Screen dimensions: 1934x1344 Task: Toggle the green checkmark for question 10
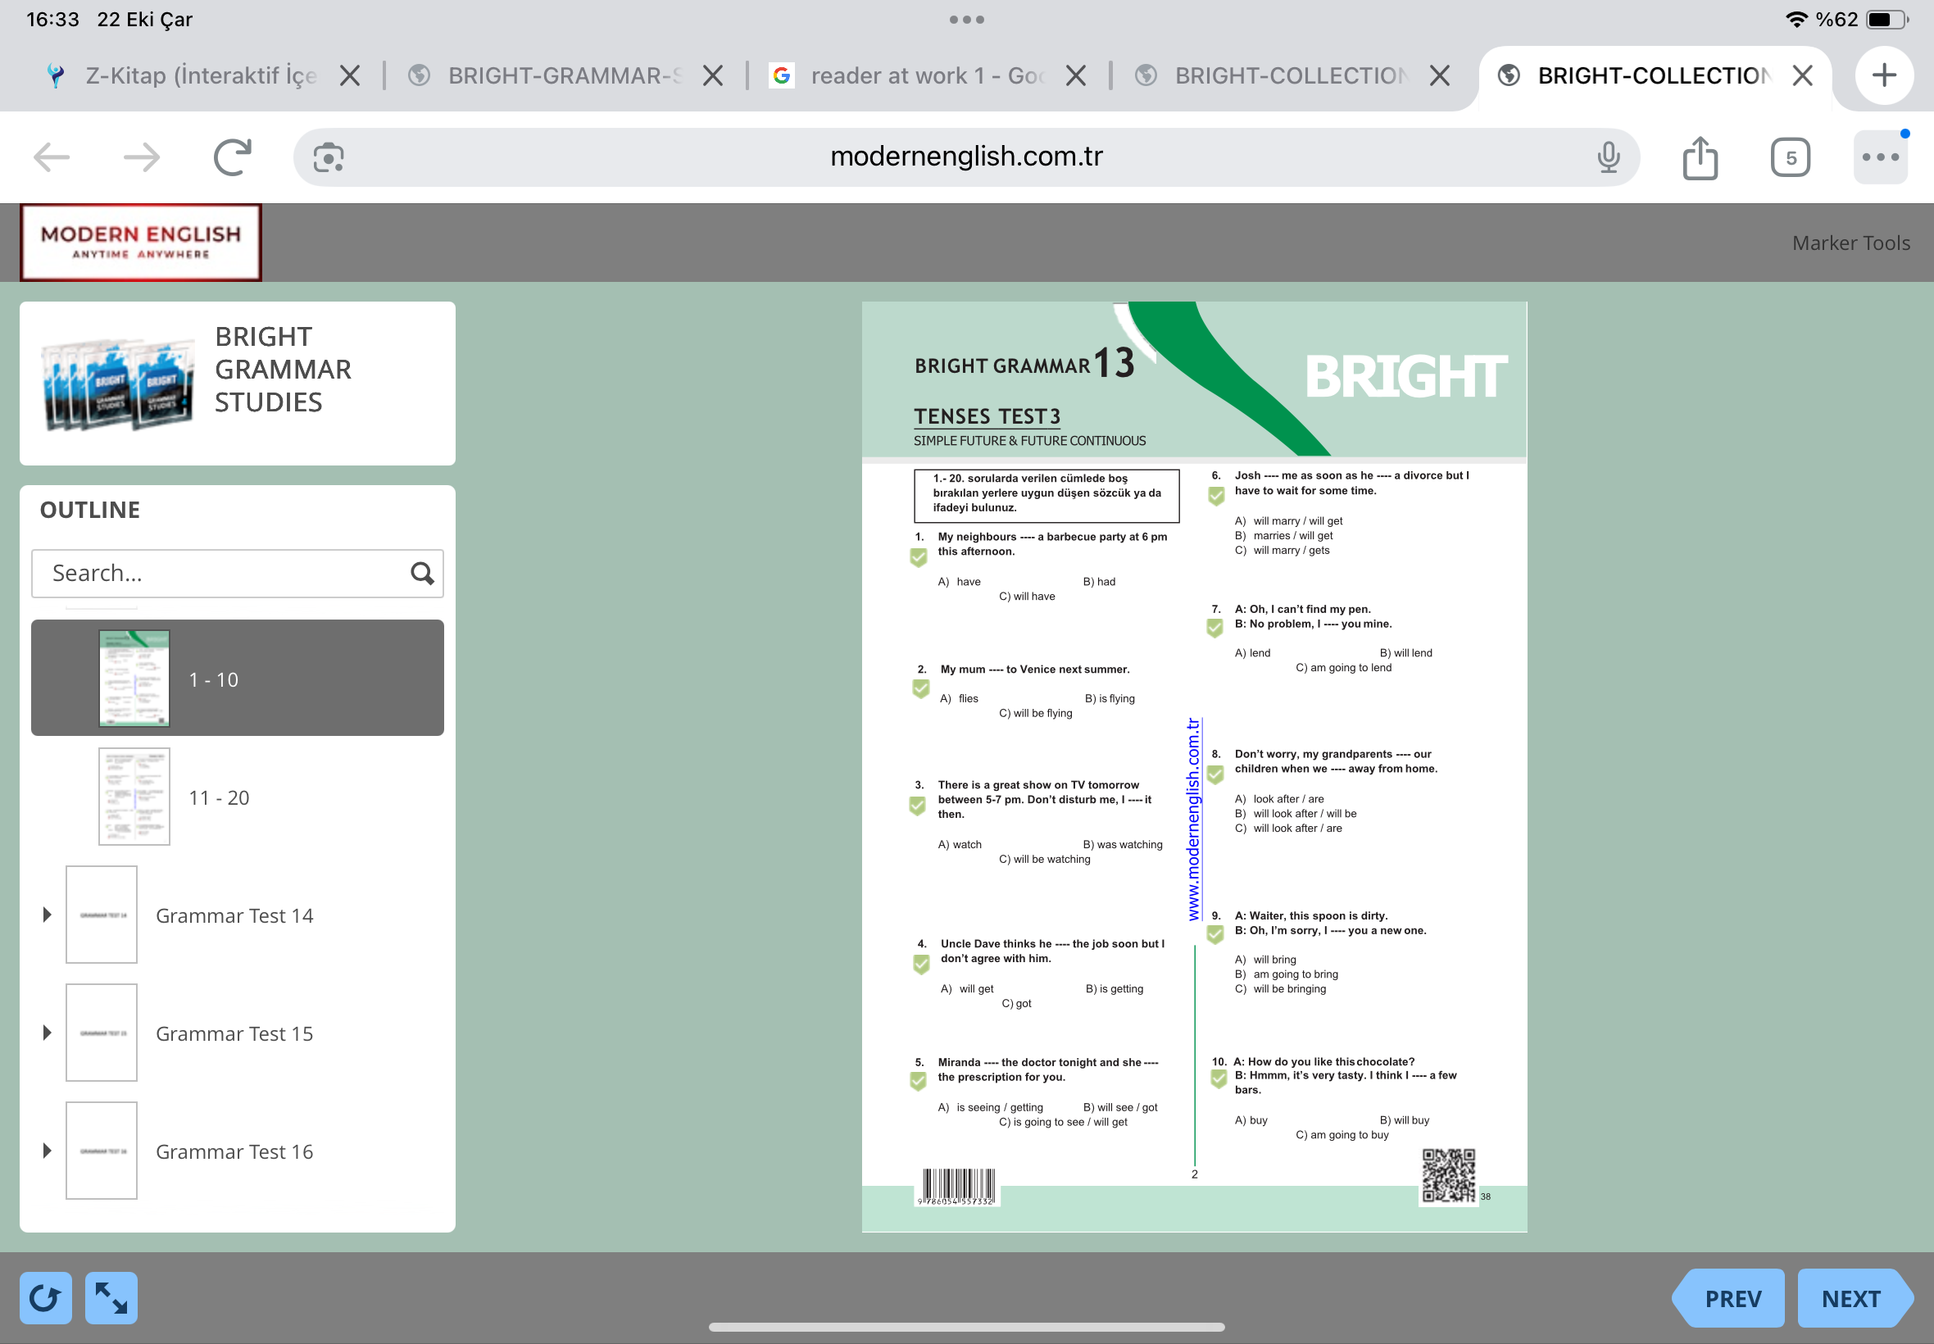click(x=1218, y=1078)
